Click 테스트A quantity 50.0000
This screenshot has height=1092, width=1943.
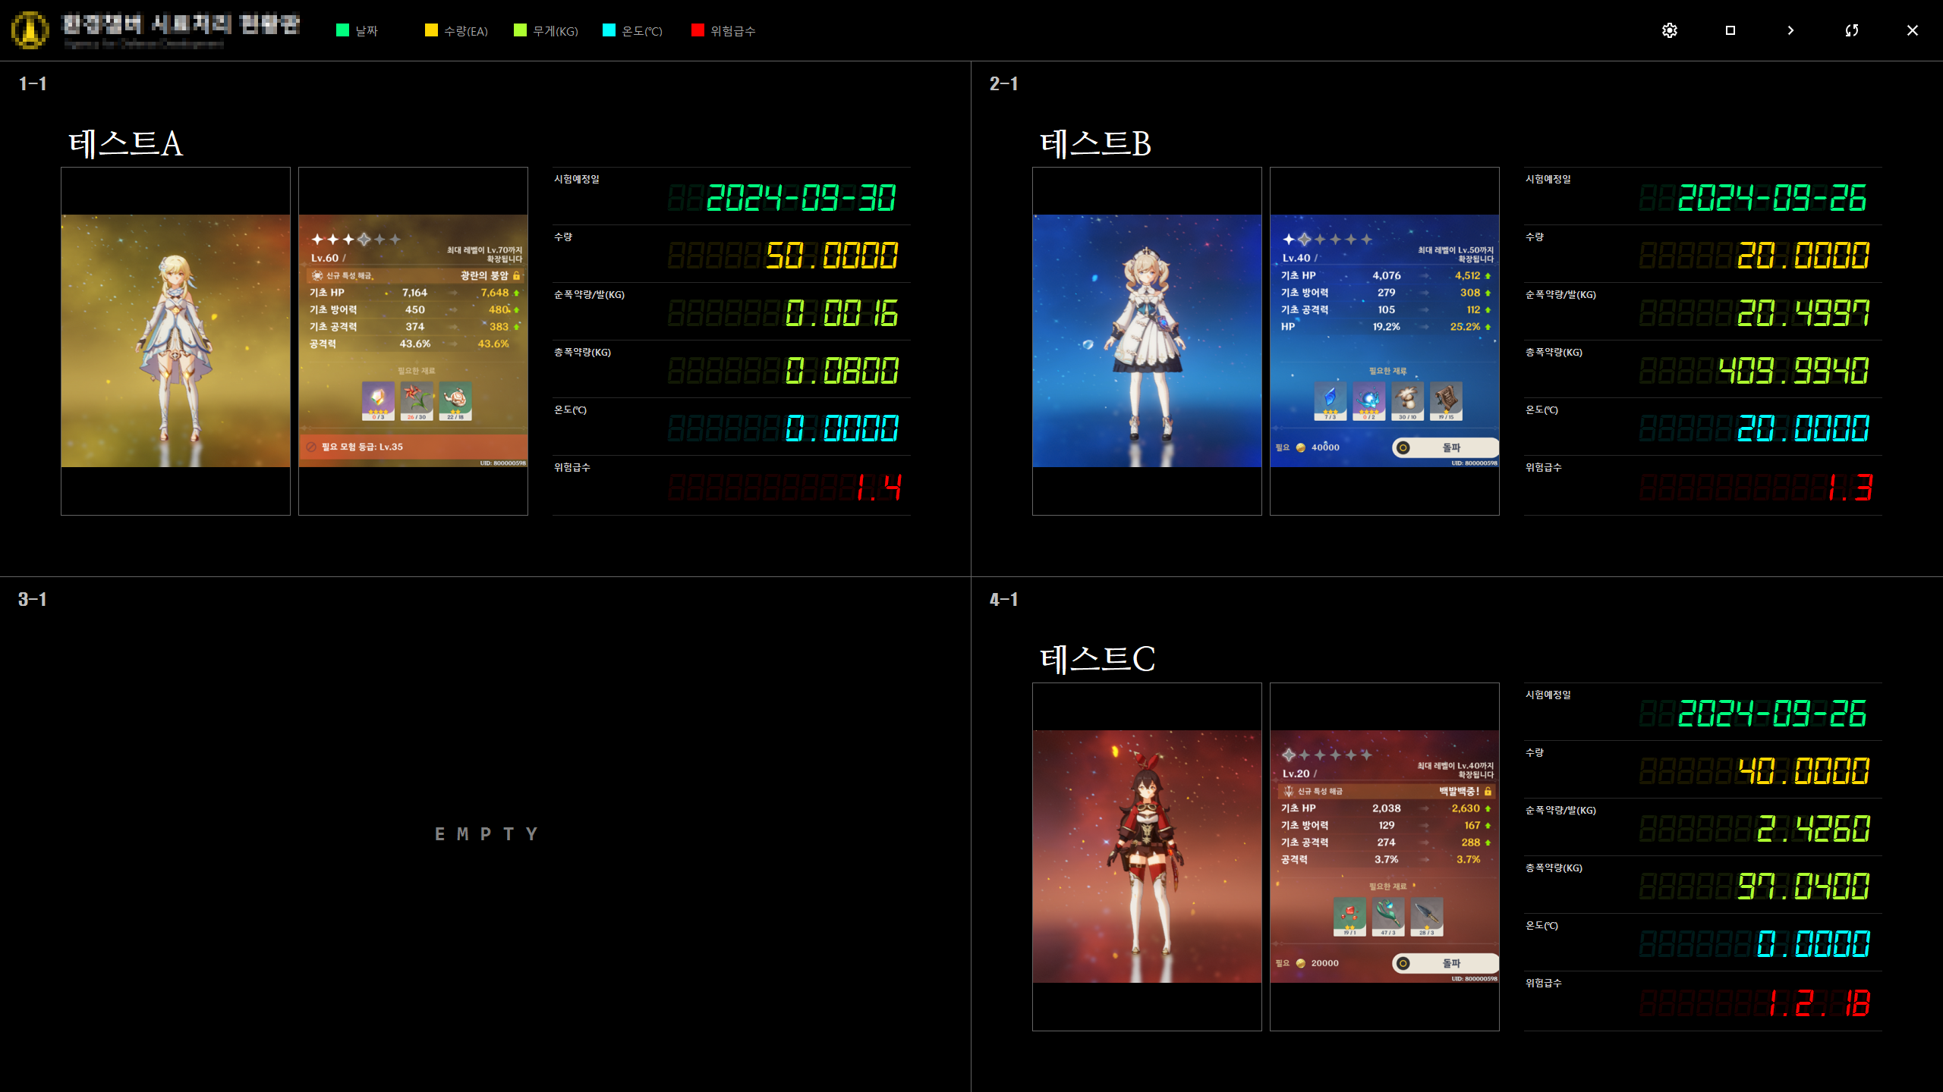[x=832, y=256]
